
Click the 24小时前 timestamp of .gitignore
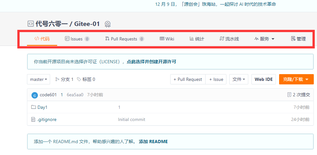(x=300, y=120)
